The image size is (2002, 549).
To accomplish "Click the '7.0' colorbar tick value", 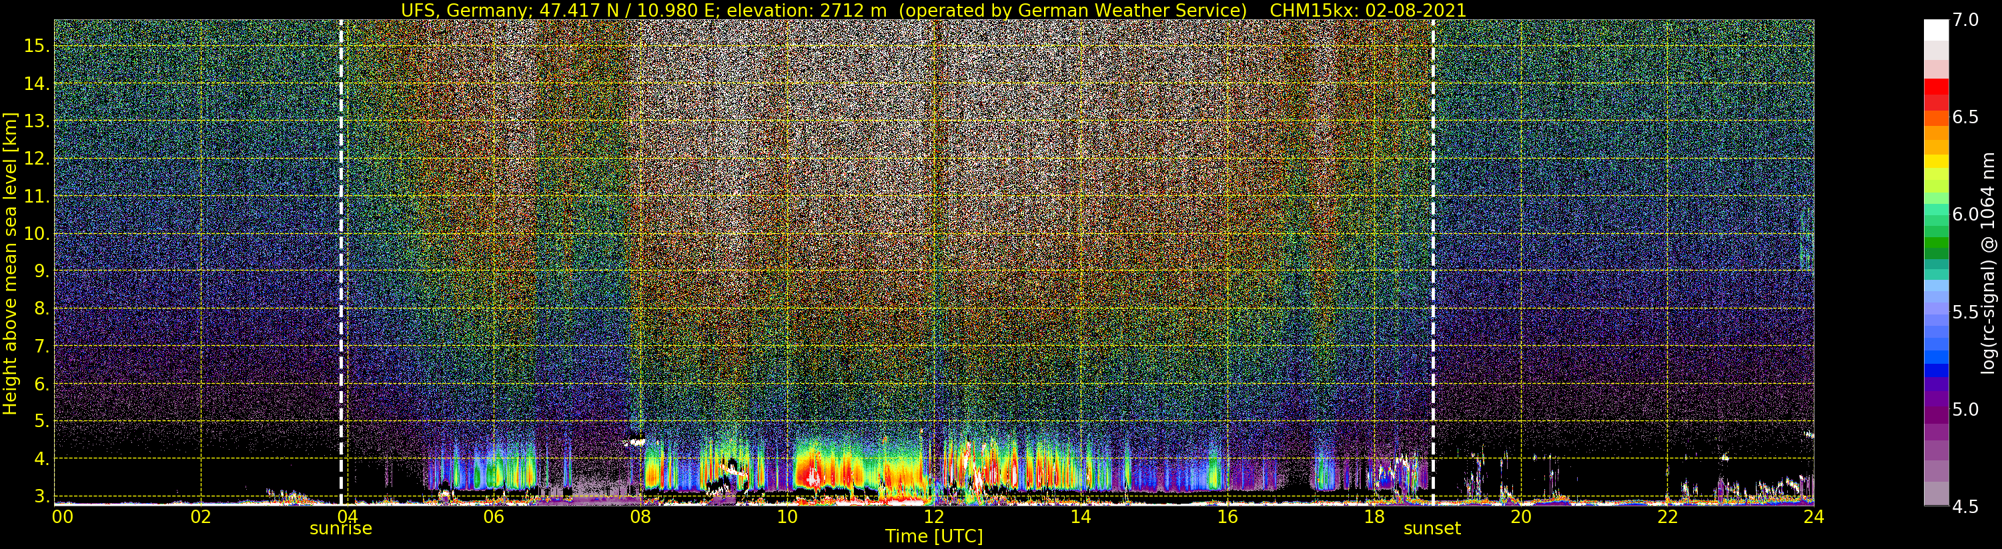I will (x=1965, y=20).
